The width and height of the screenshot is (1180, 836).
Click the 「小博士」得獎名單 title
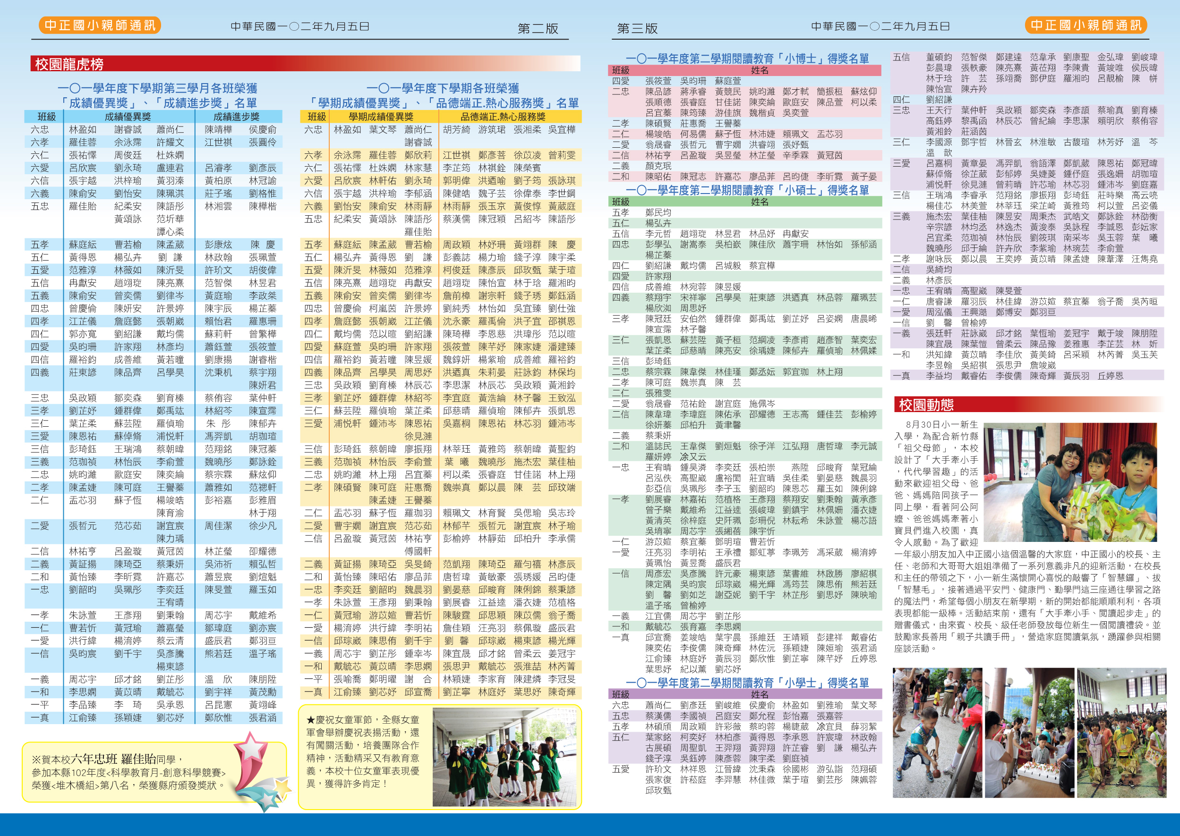(x=747, y=59)
